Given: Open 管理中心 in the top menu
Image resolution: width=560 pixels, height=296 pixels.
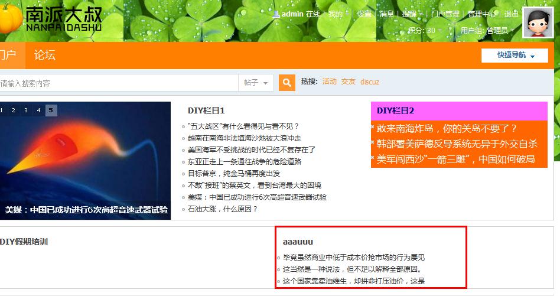Looking at the screenshot, I should tap(481, 14).
